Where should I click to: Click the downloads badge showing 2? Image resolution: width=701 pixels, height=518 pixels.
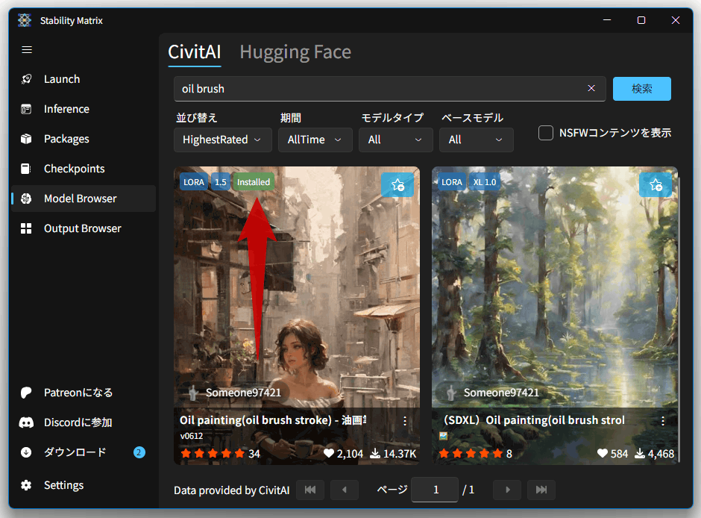[x=139, y=452]
